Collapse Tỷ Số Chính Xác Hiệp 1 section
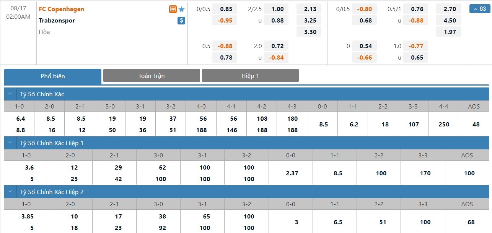 [x=10, y=143]
